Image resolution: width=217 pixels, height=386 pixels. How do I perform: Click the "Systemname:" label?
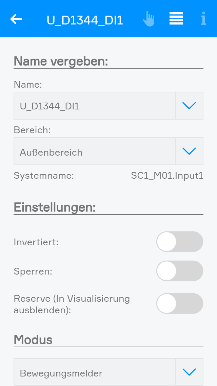pos(44,176)
